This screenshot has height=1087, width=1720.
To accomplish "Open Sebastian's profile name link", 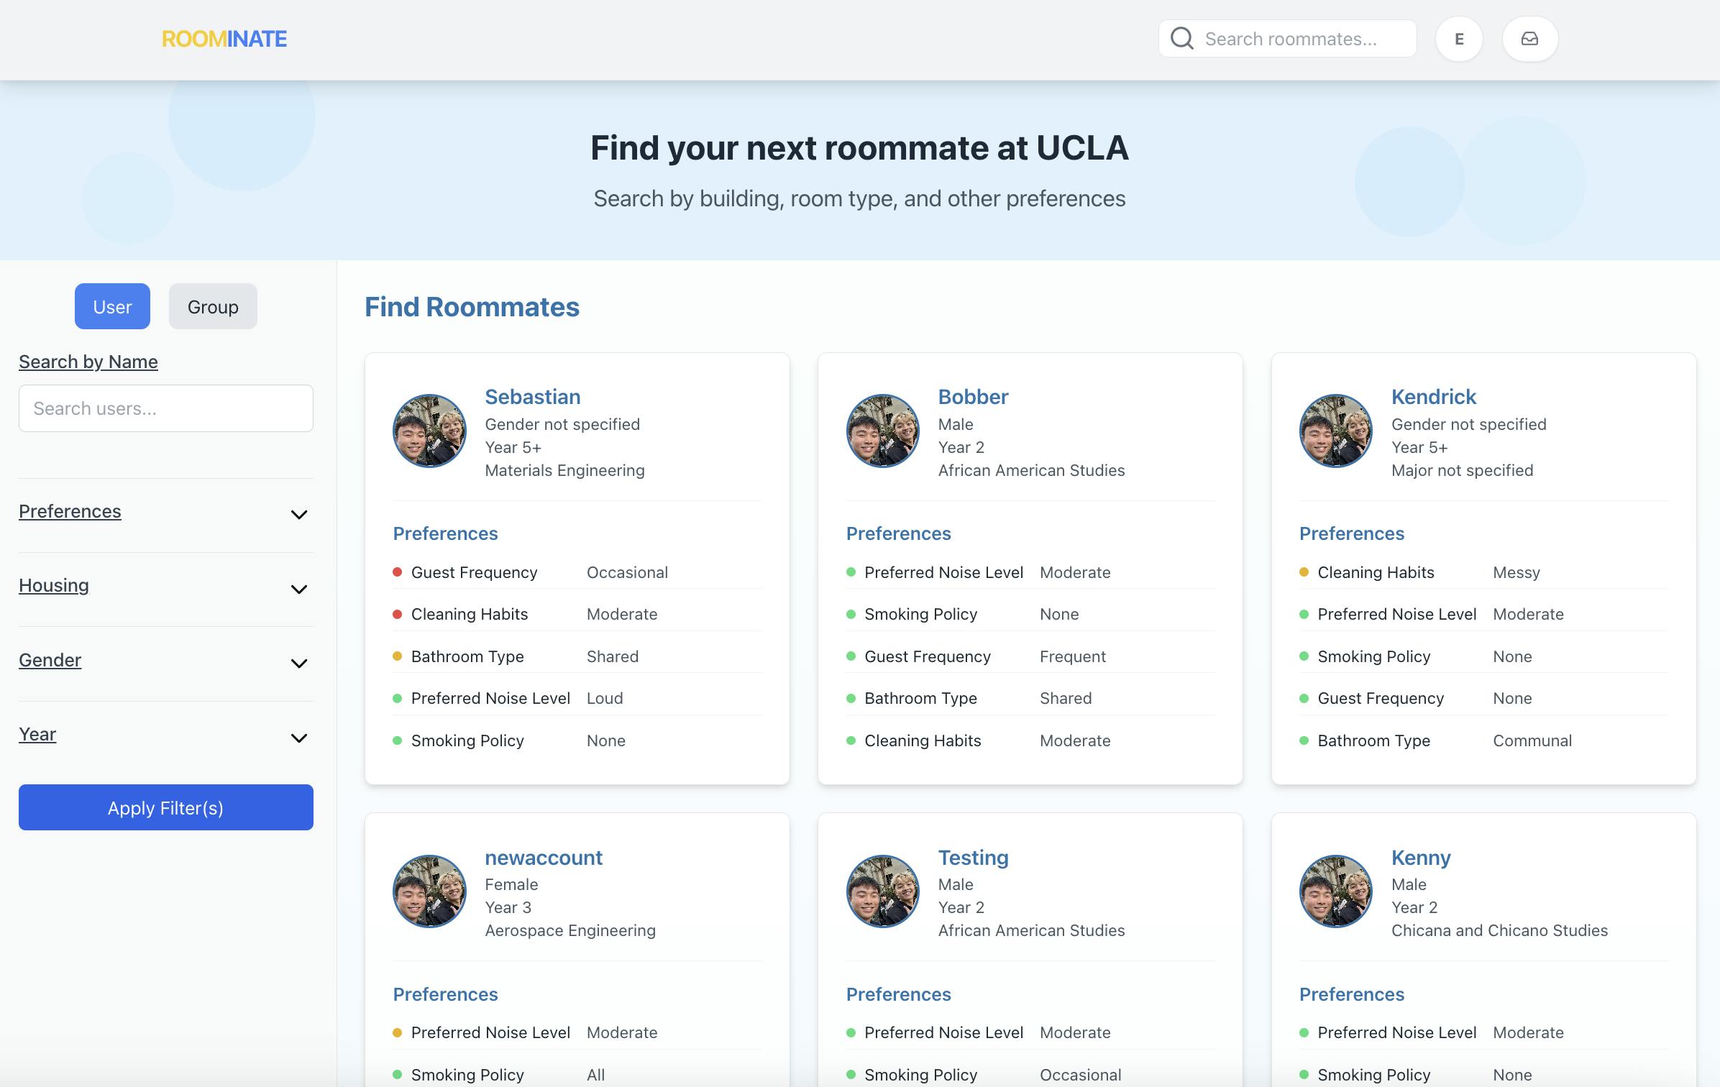I will click(x=533, y=397).
